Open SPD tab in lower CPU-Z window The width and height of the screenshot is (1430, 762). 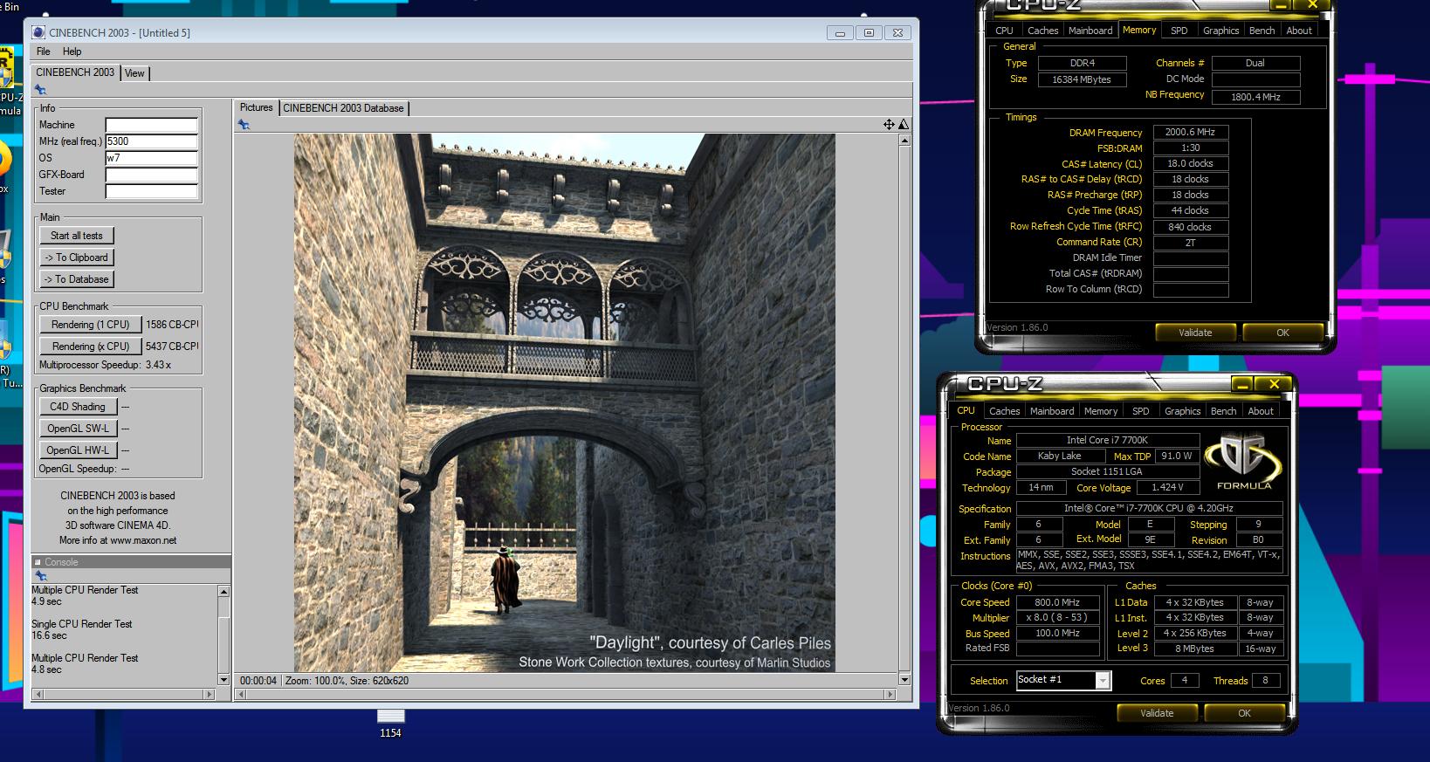pos(1141,411)
